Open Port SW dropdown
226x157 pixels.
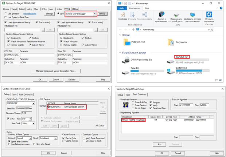(30, 119)
